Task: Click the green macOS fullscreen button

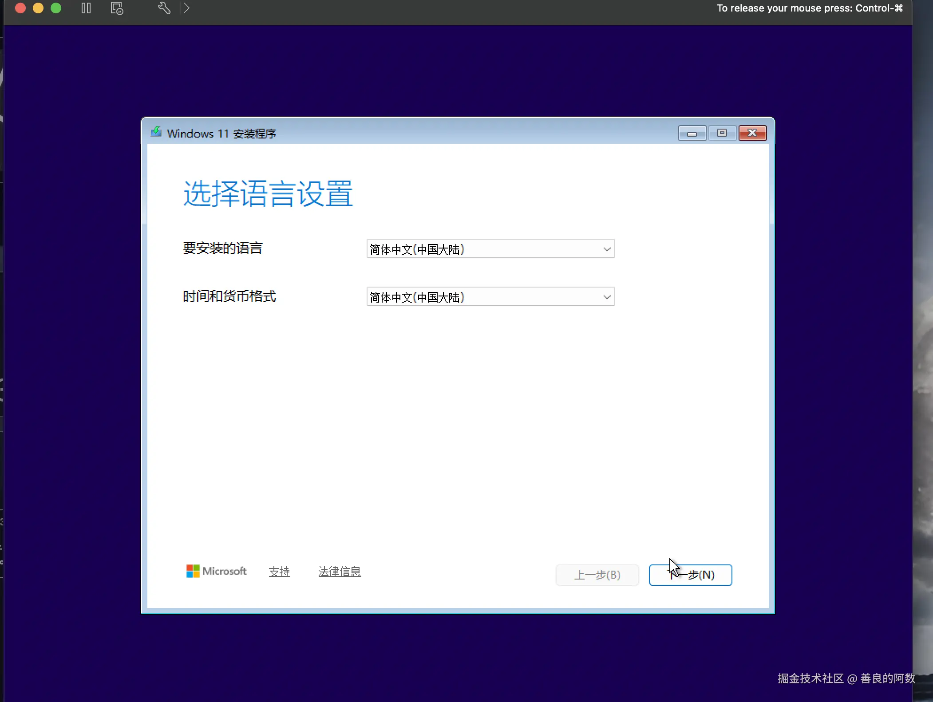Action: 56,8
